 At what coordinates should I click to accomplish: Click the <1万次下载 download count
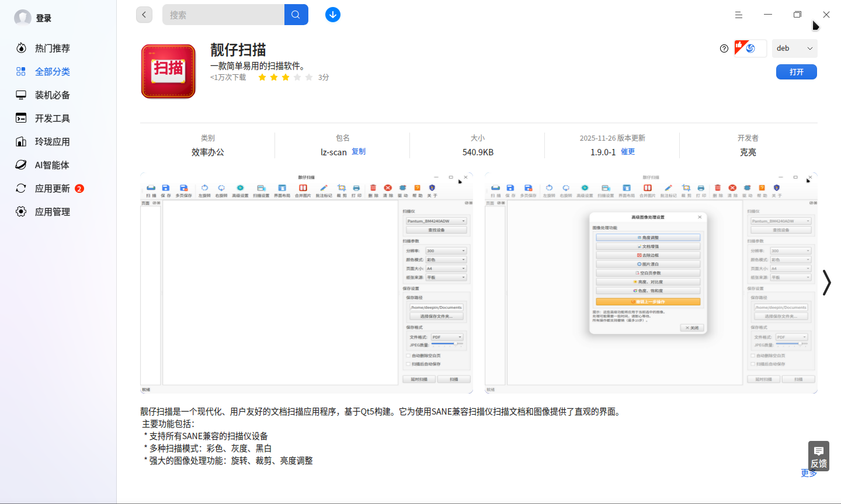pyautogui.click(x=228, y=77)
